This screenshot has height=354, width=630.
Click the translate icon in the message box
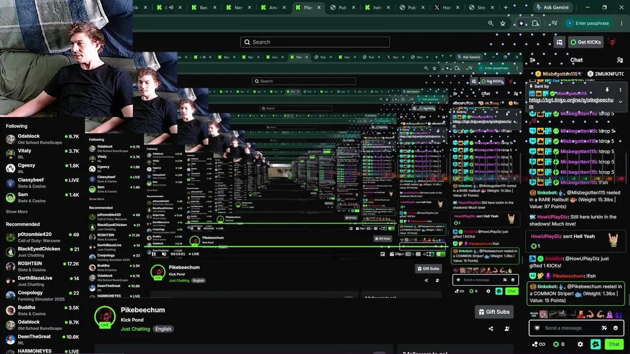click(x=604, y=328)
